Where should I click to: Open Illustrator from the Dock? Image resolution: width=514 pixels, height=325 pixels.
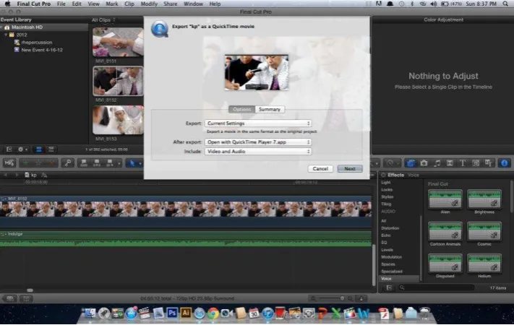coord(186,313)
